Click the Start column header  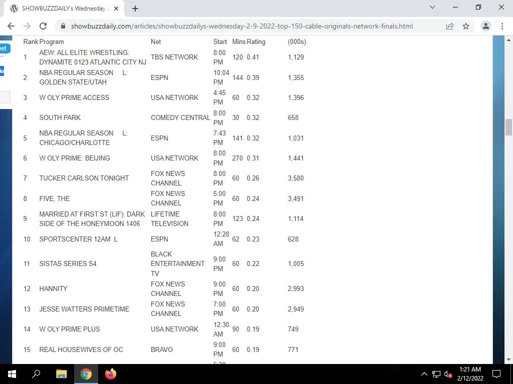click(x=220, y=42)
